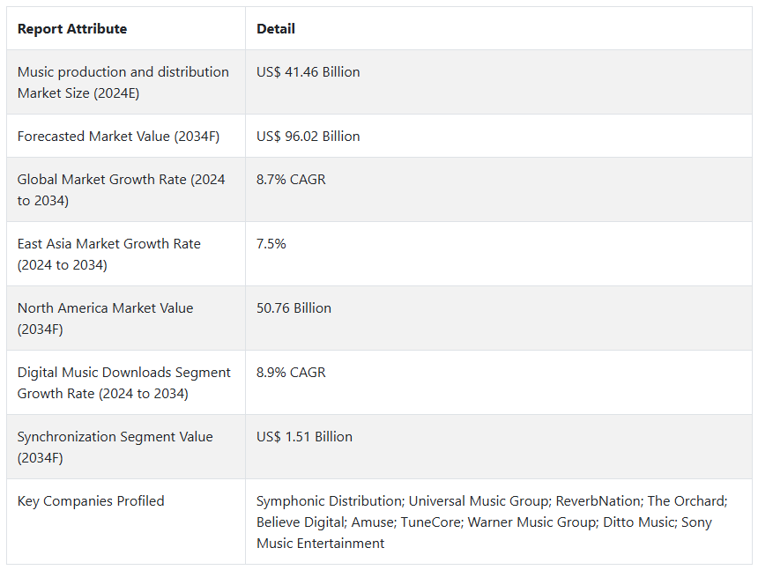Click the "US$ 96.02 Billion" value
The height and width of the screenshot is (570, 758).
coord(308,137)
